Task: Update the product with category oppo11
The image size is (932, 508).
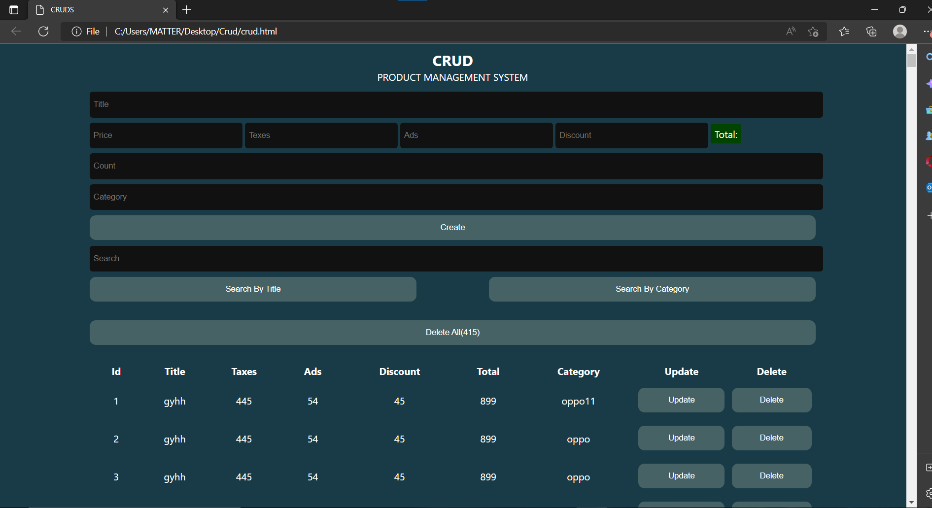Action: pyautogui.click(x=681, y=400)
